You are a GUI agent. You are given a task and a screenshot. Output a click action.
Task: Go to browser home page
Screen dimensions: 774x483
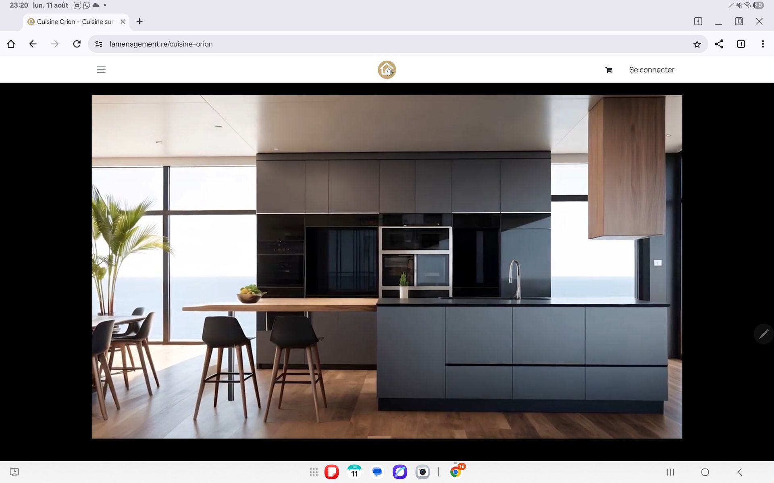click(x=11, y=44)
